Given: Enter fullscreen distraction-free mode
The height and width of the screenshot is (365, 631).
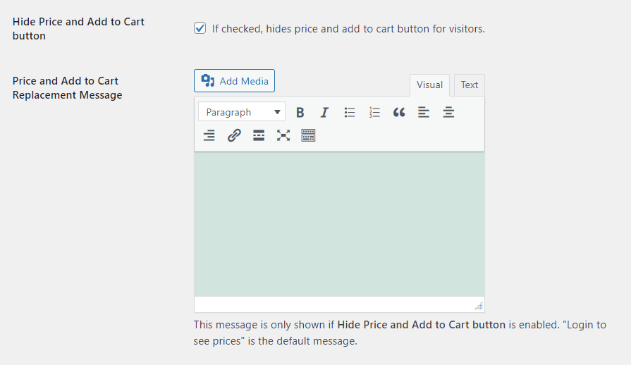Looking at the screenshot, I should 283,135.
